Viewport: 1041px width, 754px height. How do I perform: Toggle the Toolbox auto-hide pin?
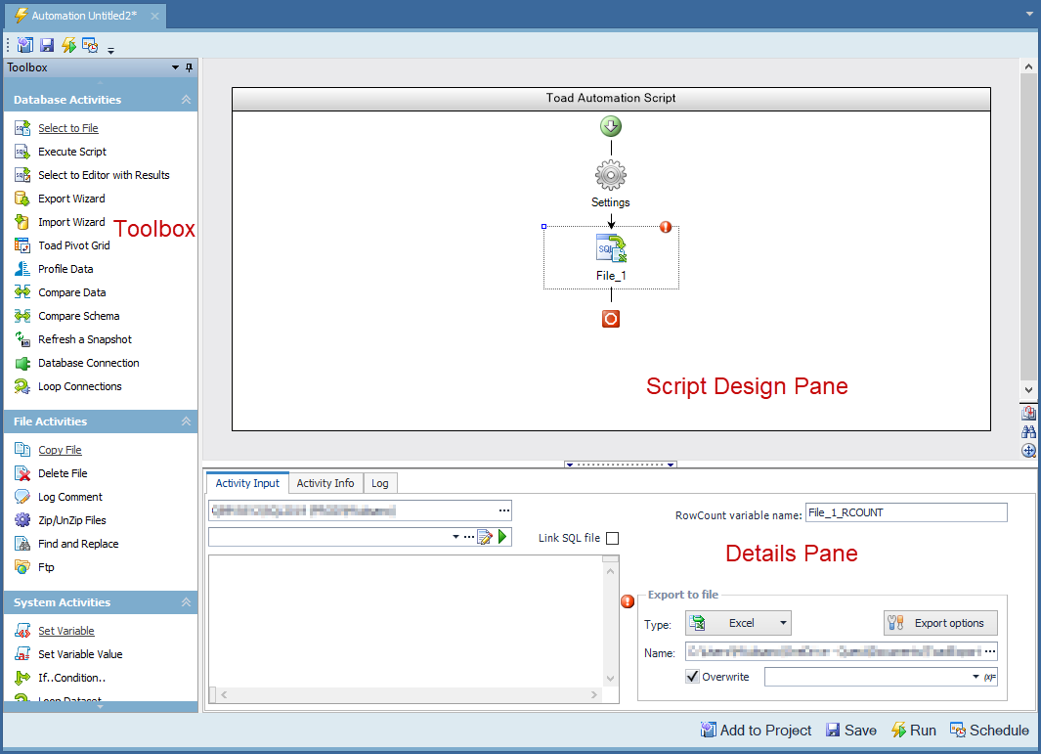[x=190, y=67]
